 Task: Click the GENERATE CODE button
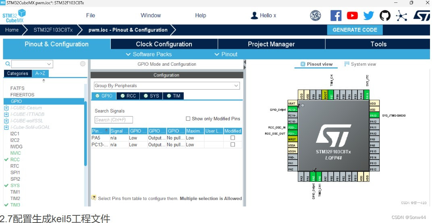pos(355,30)
